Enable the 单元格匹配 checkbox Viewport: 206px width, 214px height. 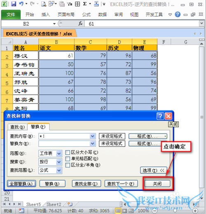[x=68, y=159]
